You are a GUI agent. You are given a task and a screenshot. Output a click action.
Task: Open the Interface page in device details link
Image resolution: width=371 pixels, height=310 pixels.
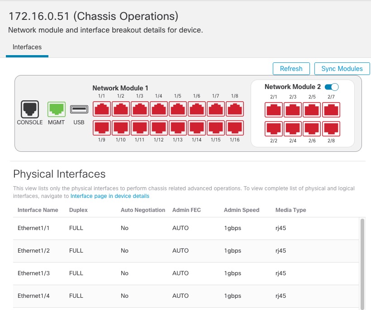pos(109,196)
